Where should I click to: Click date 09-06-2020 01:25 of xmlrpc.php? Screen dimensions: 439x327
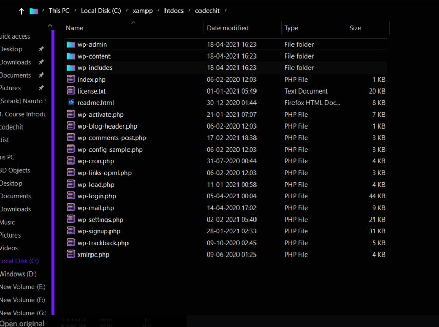231,255
